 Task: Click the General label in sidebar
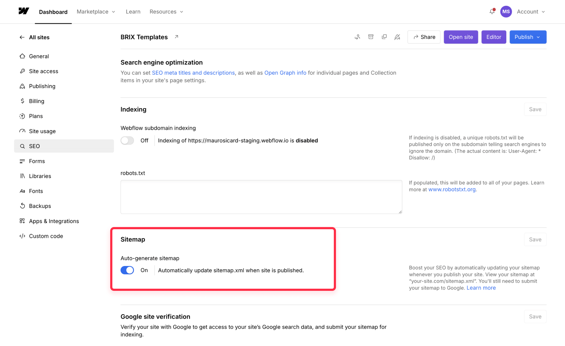pos(39,56)
